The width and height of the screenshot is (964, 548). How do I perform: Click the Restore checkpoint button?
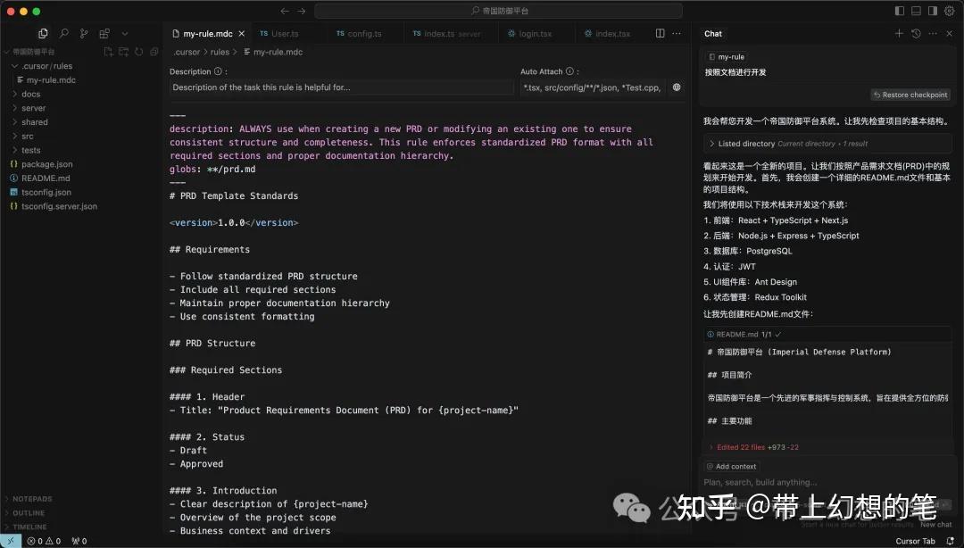pyautogui.click(x=909, y=94)
